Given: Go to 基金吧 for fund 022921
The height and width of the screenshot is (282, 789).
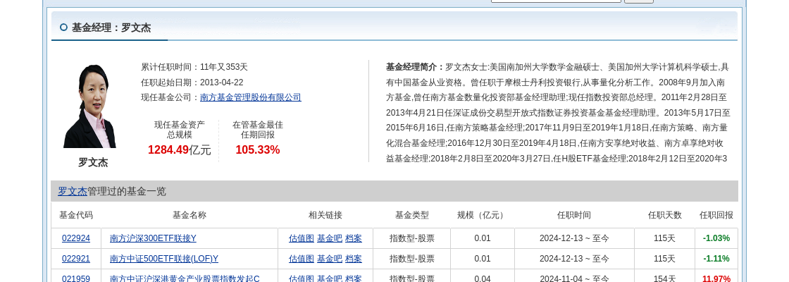Looking at the screenshot, I should [x=329, y=259].
